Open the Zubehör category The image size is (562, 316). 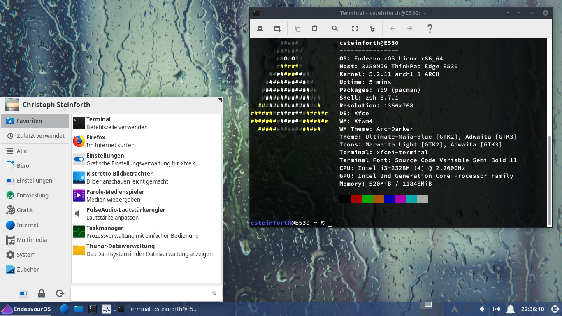point(35,270)
